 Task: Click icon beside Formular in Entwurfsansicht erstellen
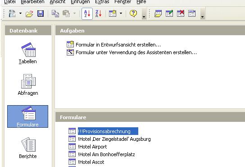tap(70, 44)
